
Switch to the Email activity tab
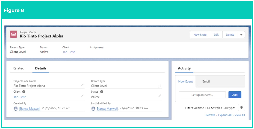coord(206,81)
